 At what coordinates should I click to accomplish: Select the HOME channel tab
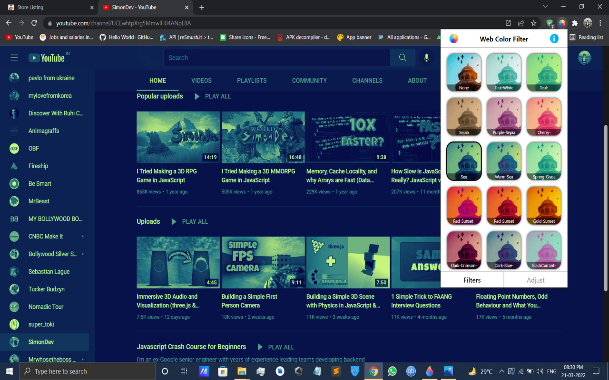(157, 80)
